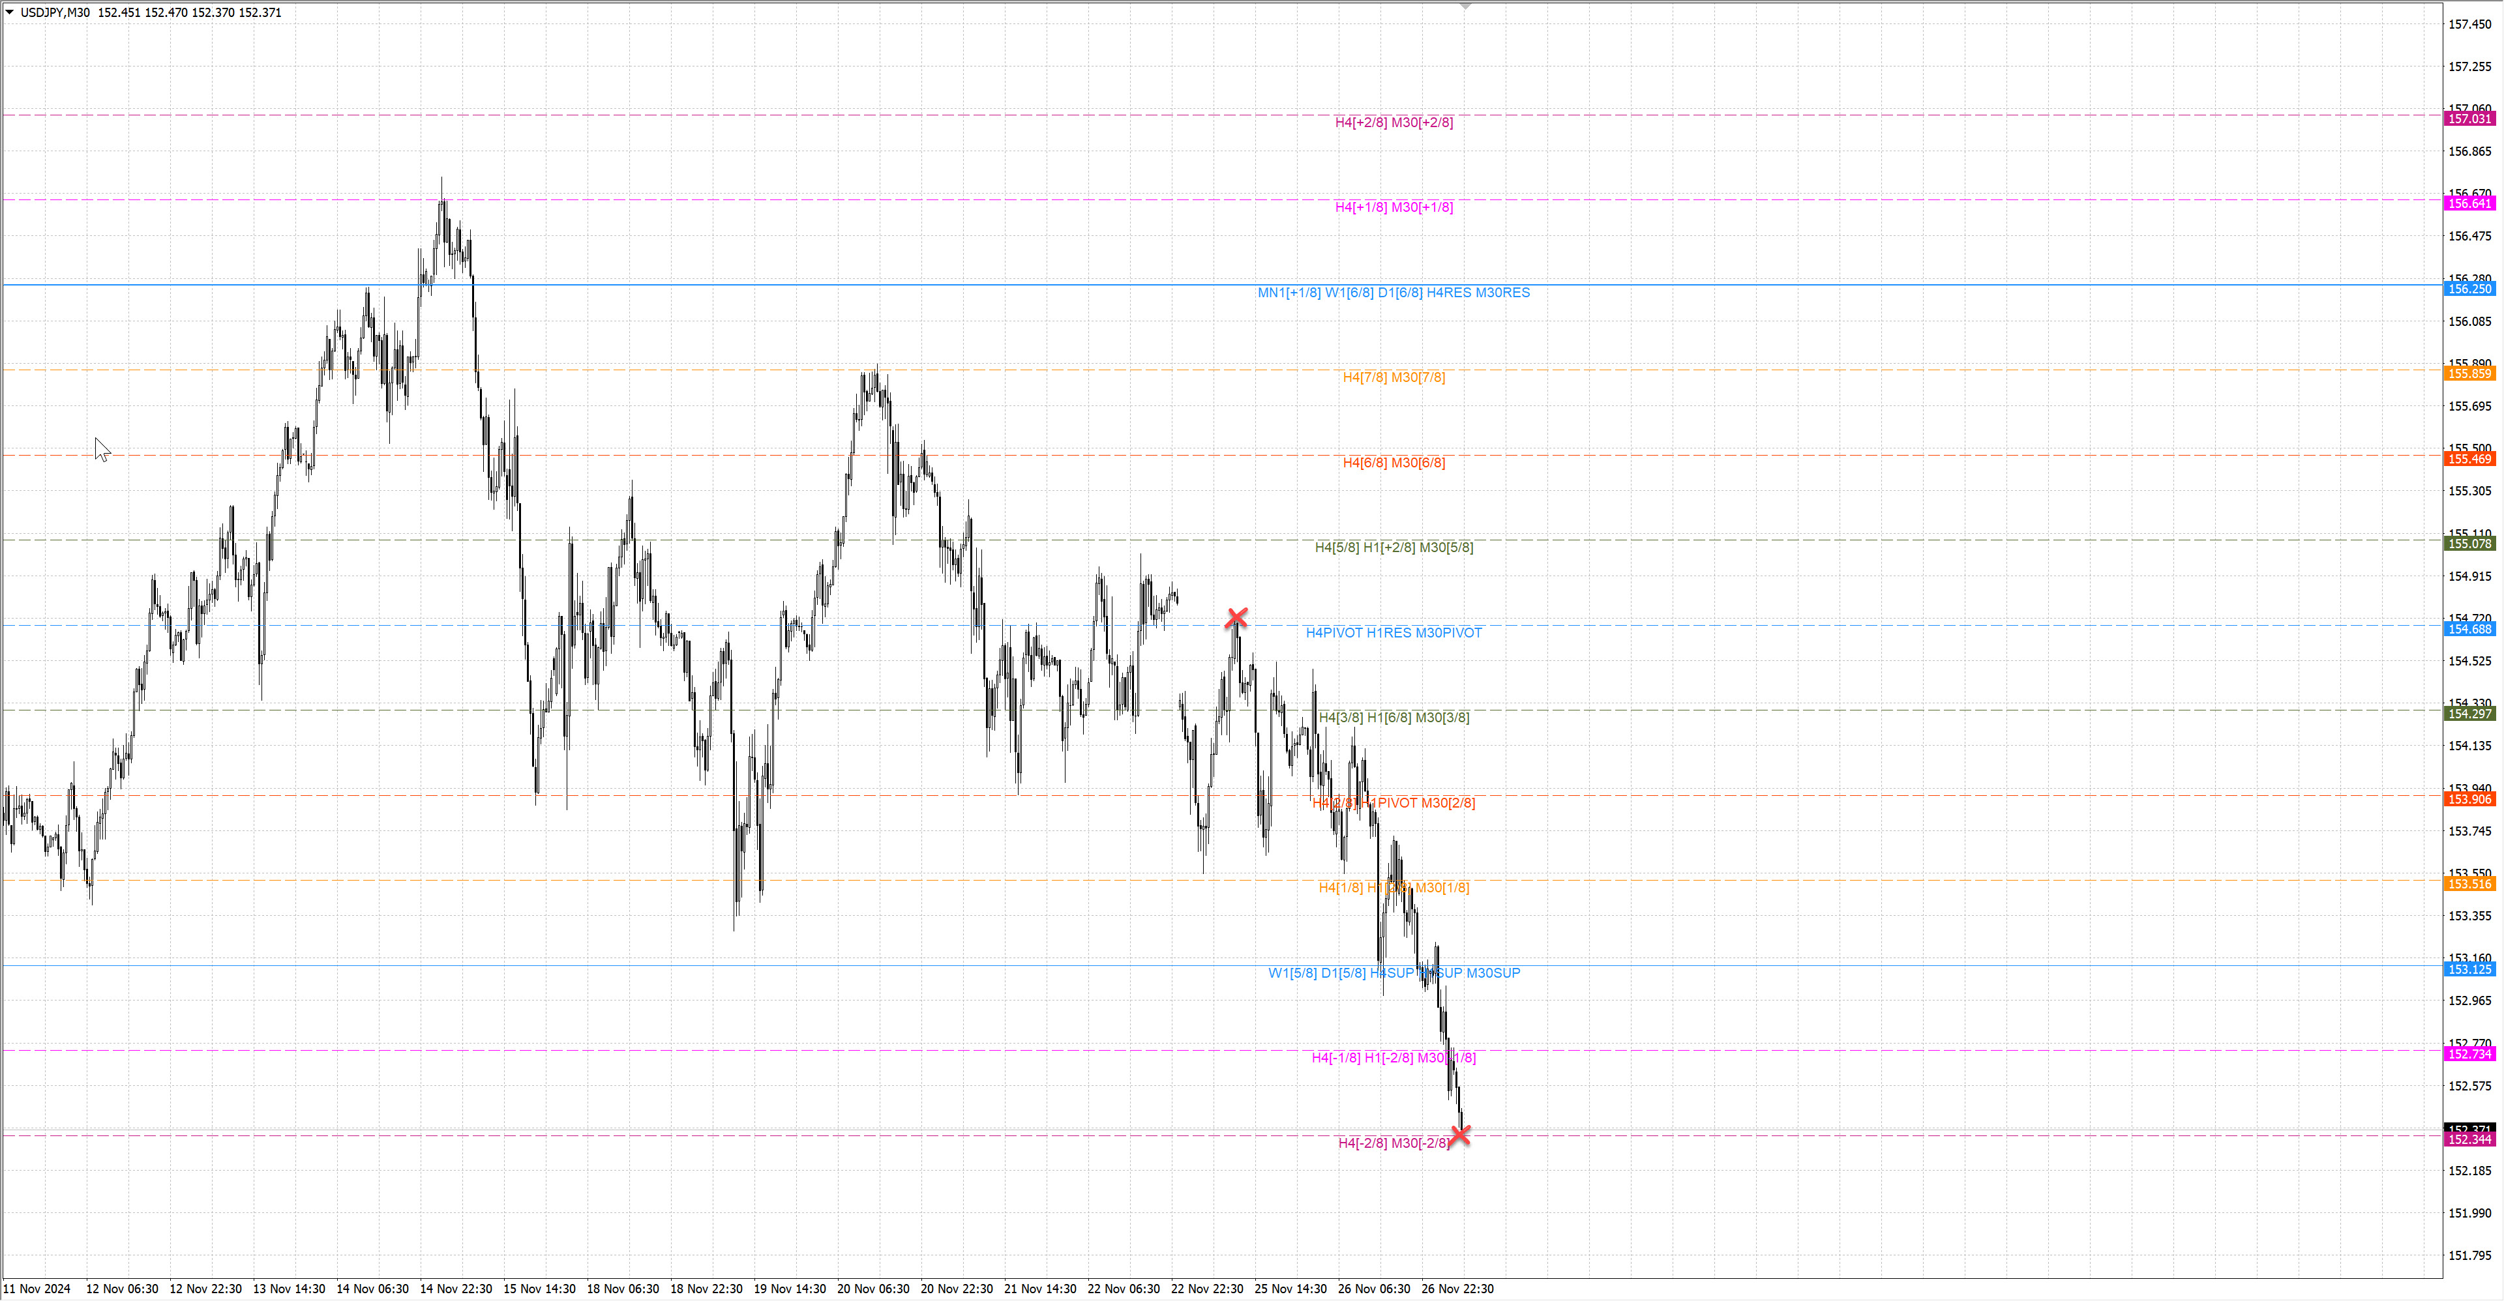
Task: Click the H4[6/8] M30[6/8] label
Action: pos(1393,463)
